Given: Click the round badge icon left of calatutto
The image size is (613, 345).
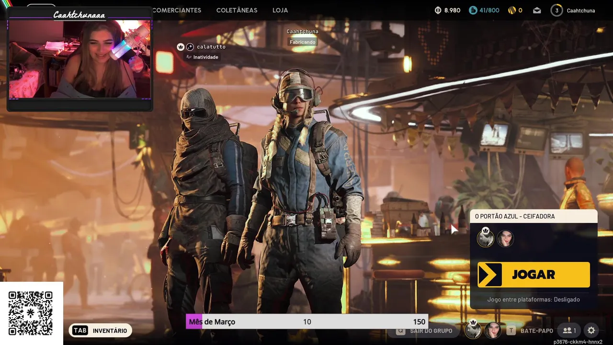Looking at the screenshot, I should 190,46.
